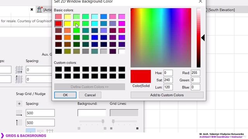
Task: Click the Snap Grid vertical spacing icon
Action: [x=19, y=122]
